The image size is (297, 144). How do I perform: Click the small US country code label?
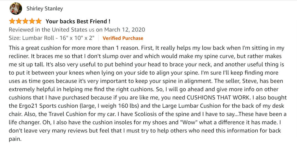pos(91,30)
